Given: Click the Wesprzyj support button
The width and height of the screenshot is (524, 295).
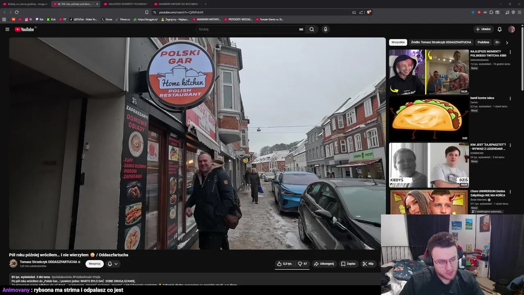Looking at the screenshot, I should [x=95, y=264].
